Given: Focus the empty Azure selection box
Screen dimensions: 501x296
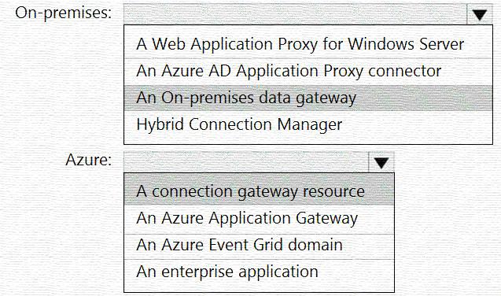Looking at the screenshot, I should (x=245, y=162).
